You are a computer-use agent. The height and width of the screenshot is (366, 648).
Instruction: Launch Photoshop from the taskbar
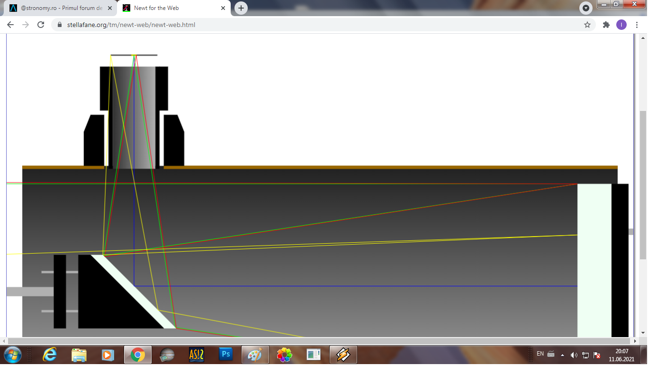click(226, 355)
